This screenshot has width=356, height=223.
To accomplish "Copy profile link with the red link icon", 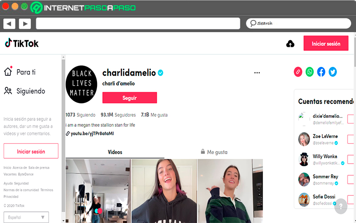I will click(298, 72).
